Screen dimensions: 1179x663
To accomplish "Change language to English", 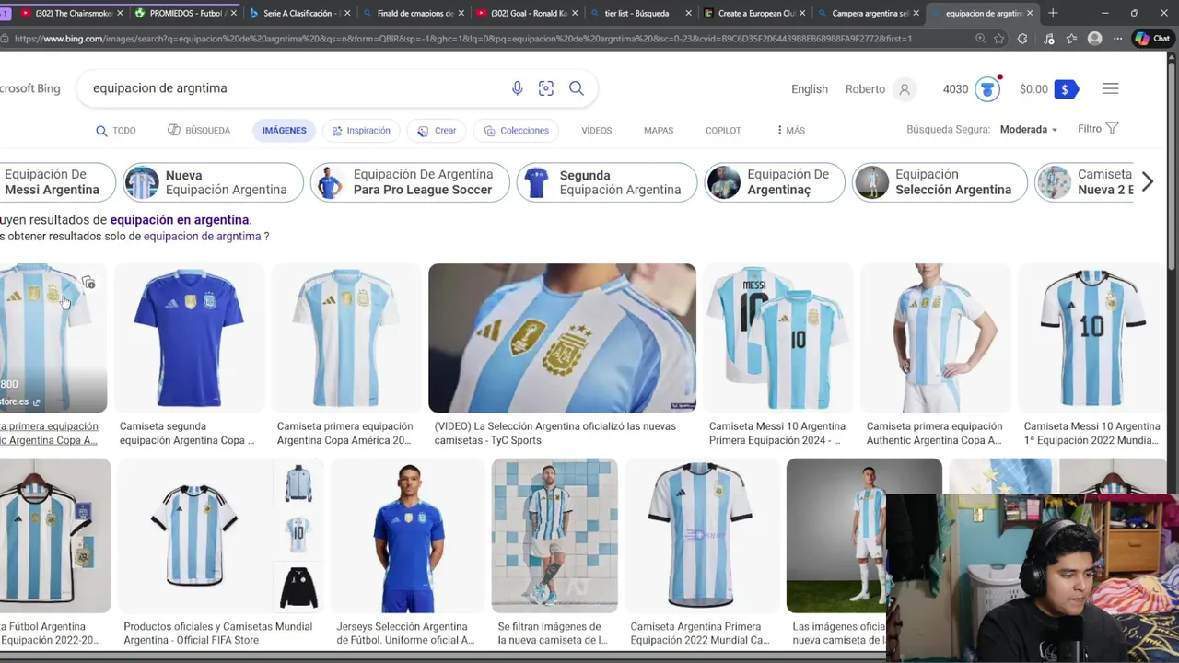I will click(809, 89).
